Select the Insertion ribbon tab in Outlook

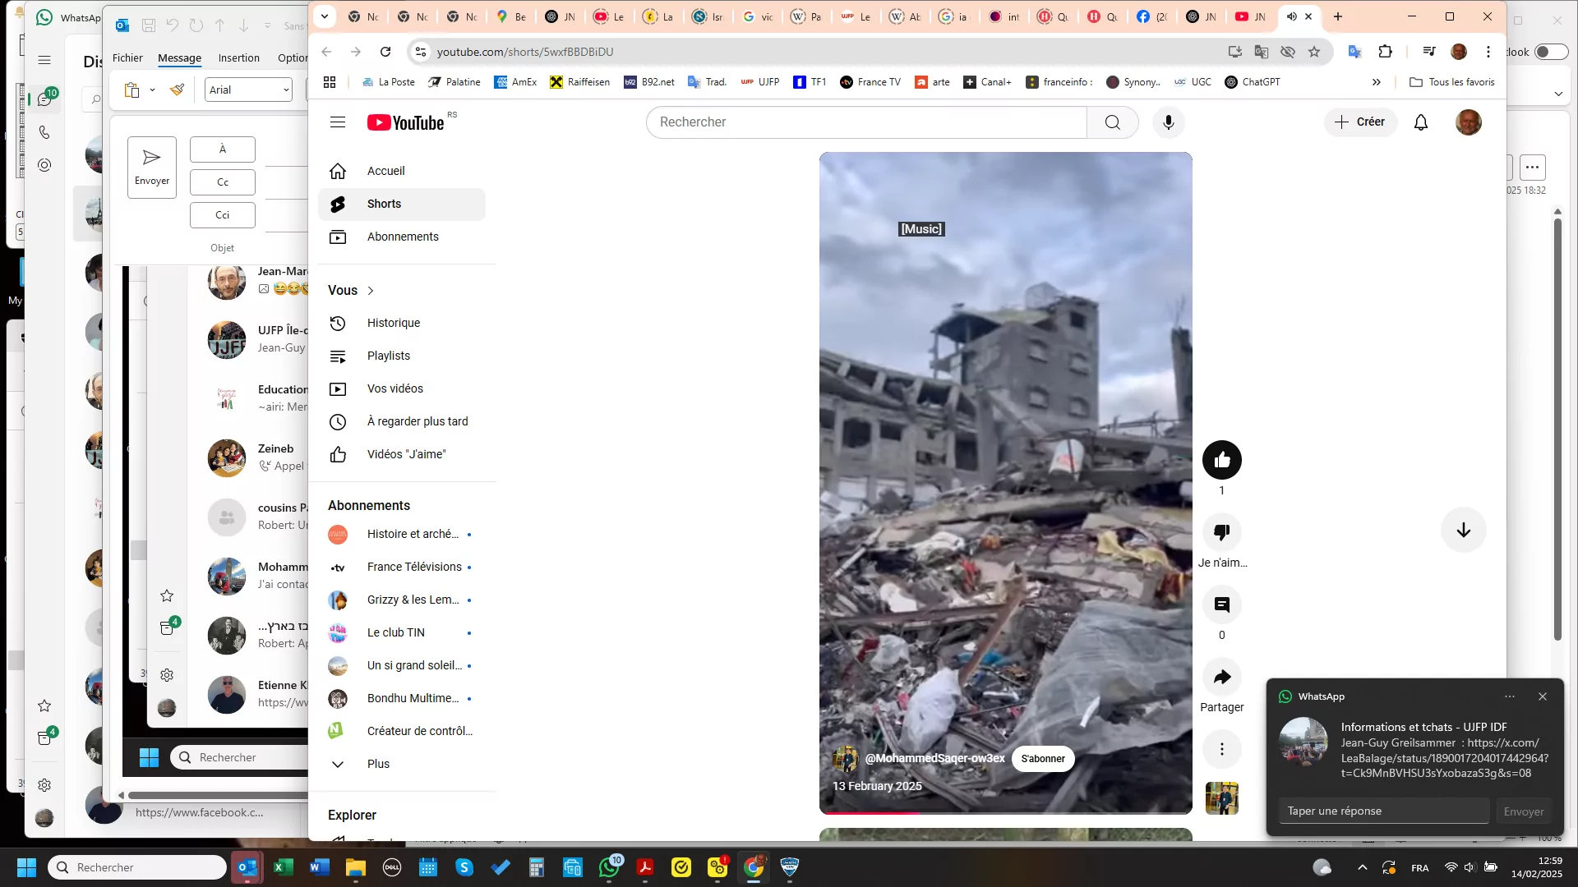pyautogui.click(x=238, y=58)
